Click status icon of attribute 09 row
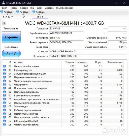This screenshot has height=136, width=129. tap(5, 85)
